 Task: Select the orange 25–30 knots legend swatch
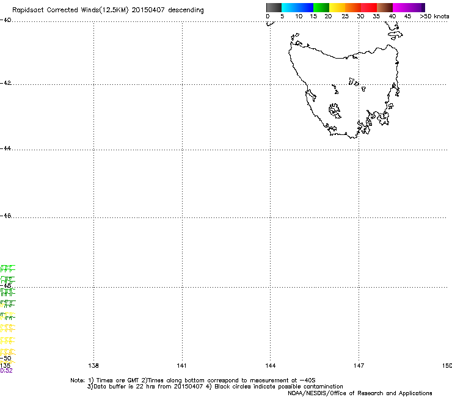pyautogui.click(x=353, y=7)
